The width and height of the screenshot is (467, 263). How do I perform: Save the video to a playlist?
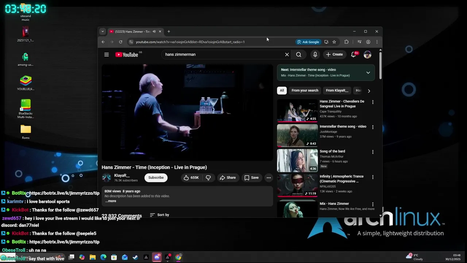tap(251, 178)
